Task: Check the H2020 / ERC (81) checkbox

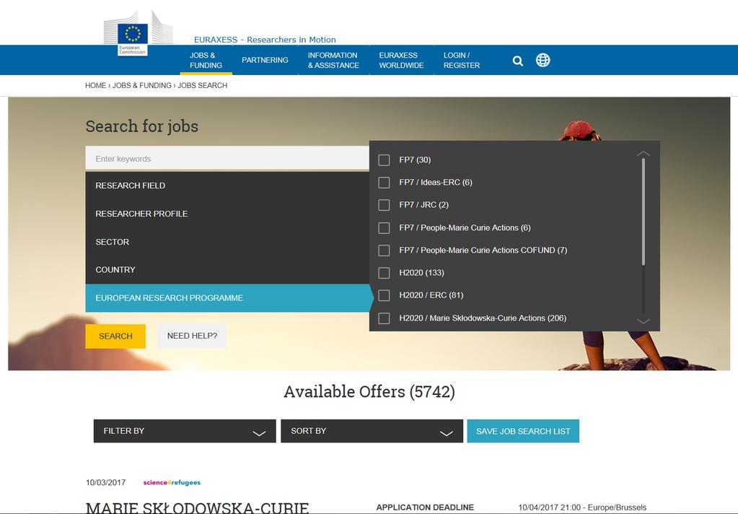Action: (x=384, y=295)
